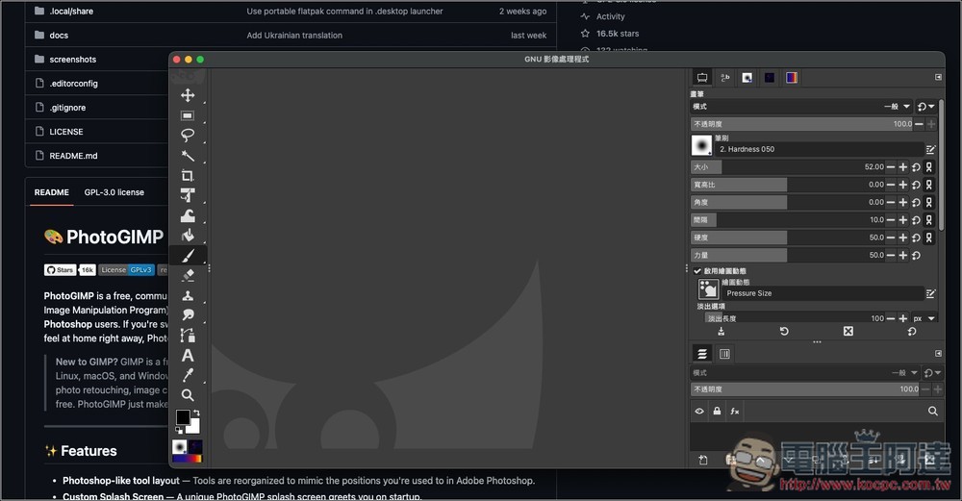Screen dimensions: 962x501
Task: Delete tool preset using the X button
Action: tap(848, 331)
